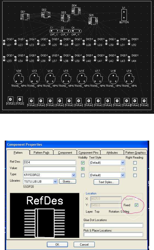Click the Rotation: 0.0deg text
This screenshot has width=154, height=250.
point(119,212)
